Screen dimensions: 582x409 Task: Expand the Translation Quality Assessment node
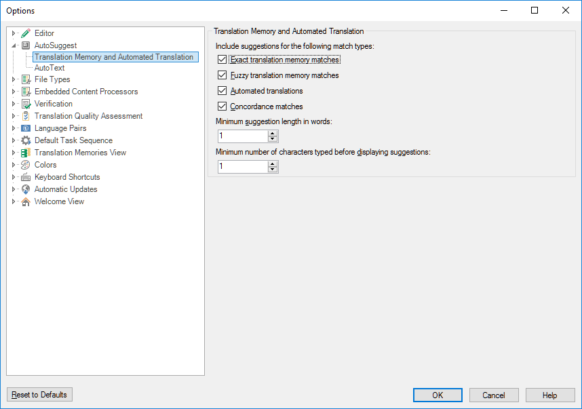tap(14, 116)
